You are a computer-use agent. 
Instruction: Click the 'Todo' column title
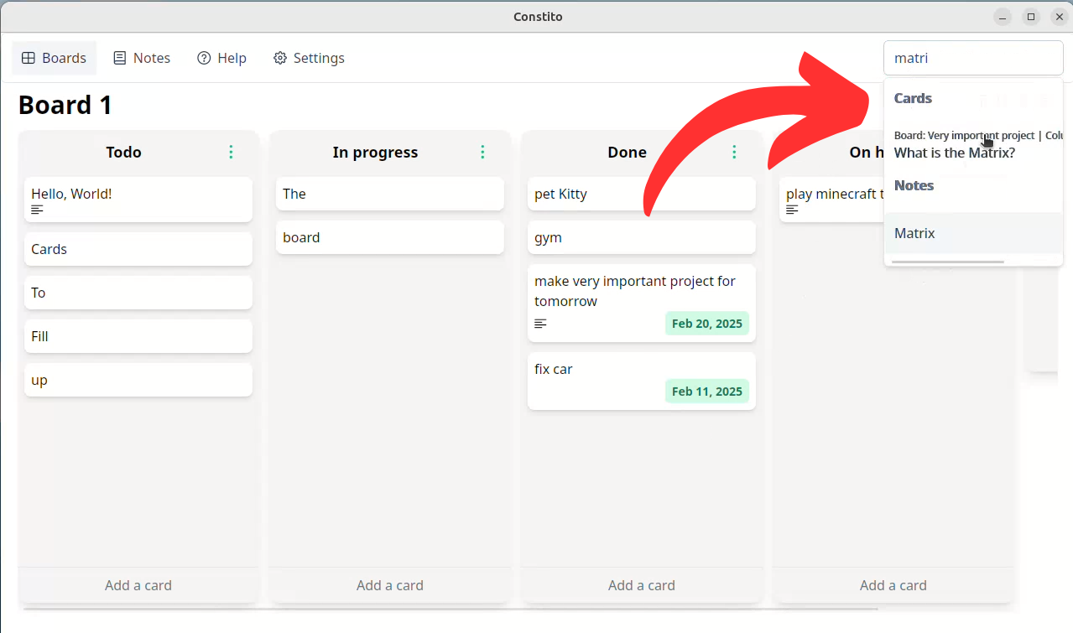pyautogui.click(x=123, y=152)
